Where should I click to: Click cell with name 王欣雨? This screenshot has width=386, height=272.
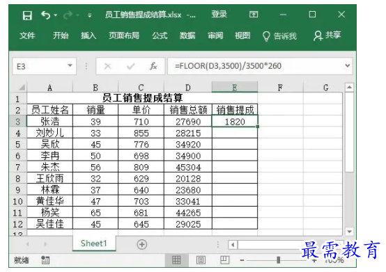[50, 179]
